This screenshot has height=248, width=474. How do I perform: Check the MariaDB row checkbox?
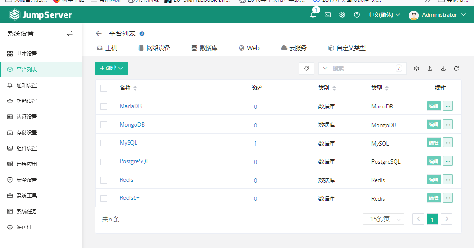tap(104, 107)
